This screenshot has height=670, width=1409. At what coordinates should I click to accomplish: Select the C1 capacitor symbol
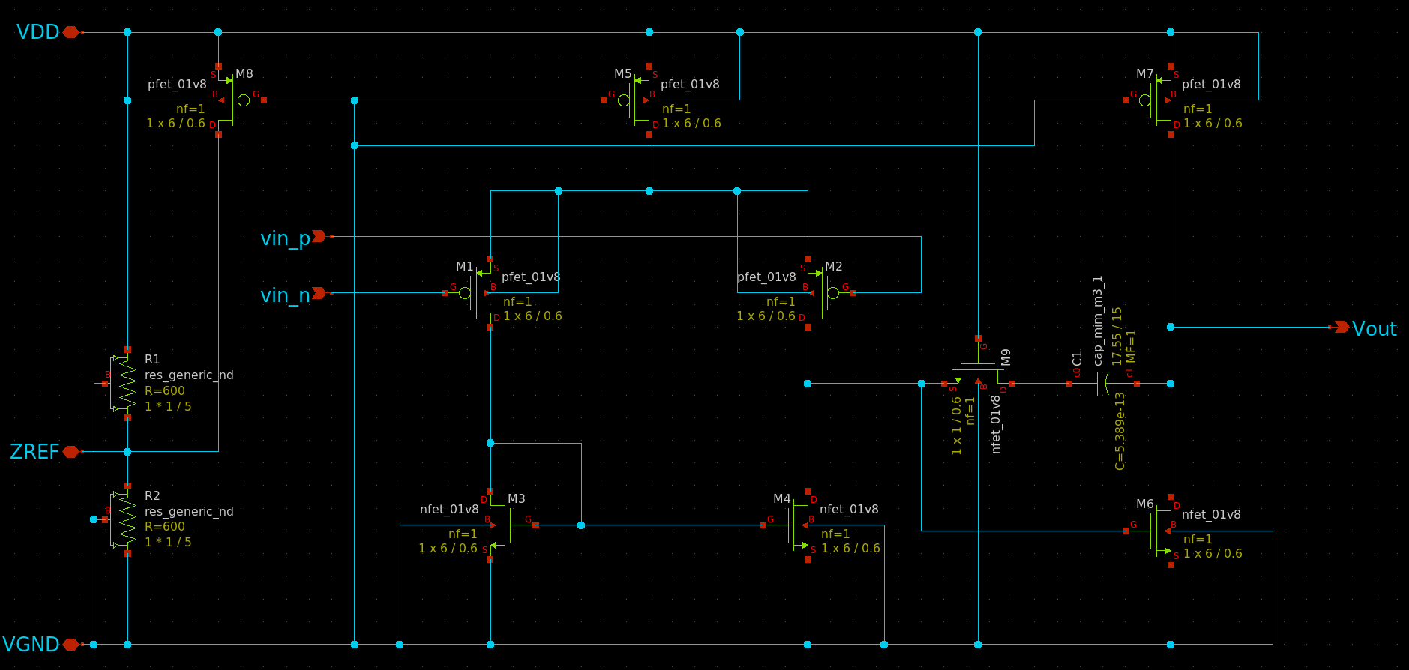pyautogui.click(x=1102, y=384)
